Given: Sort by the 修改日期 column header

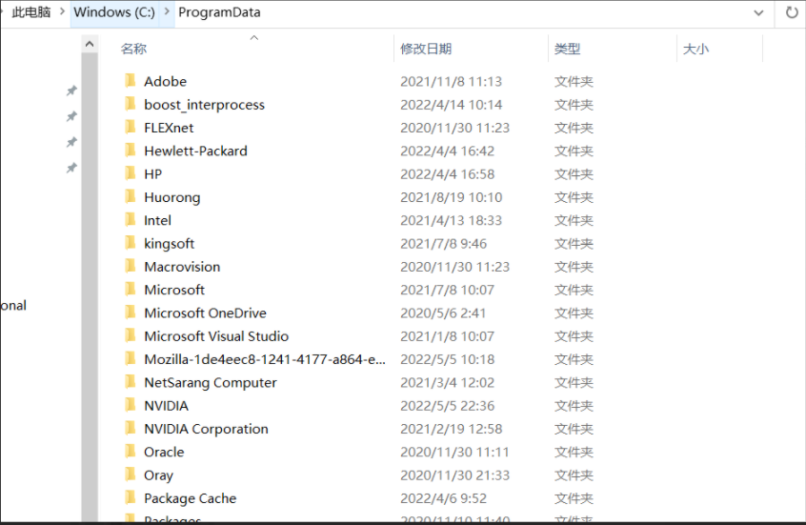Looking at the screenshot, I should 426,49.
